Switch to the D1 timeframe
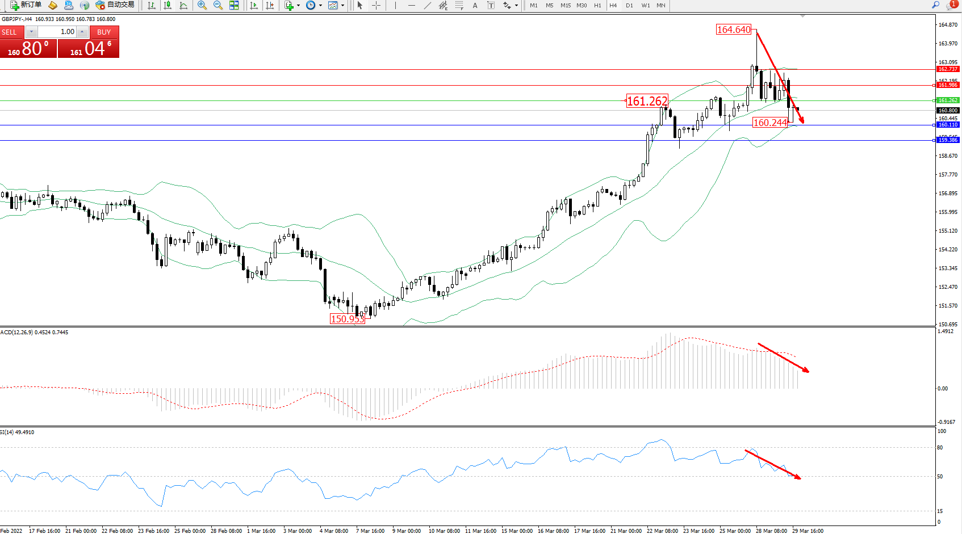 click(x=629, y=5)
